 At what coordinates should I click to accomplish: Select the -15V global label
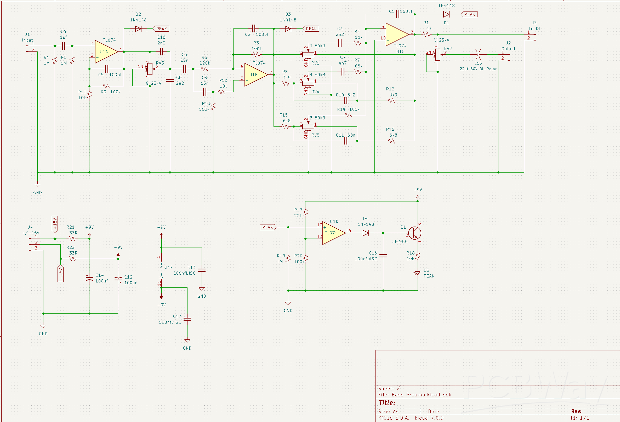61,274
